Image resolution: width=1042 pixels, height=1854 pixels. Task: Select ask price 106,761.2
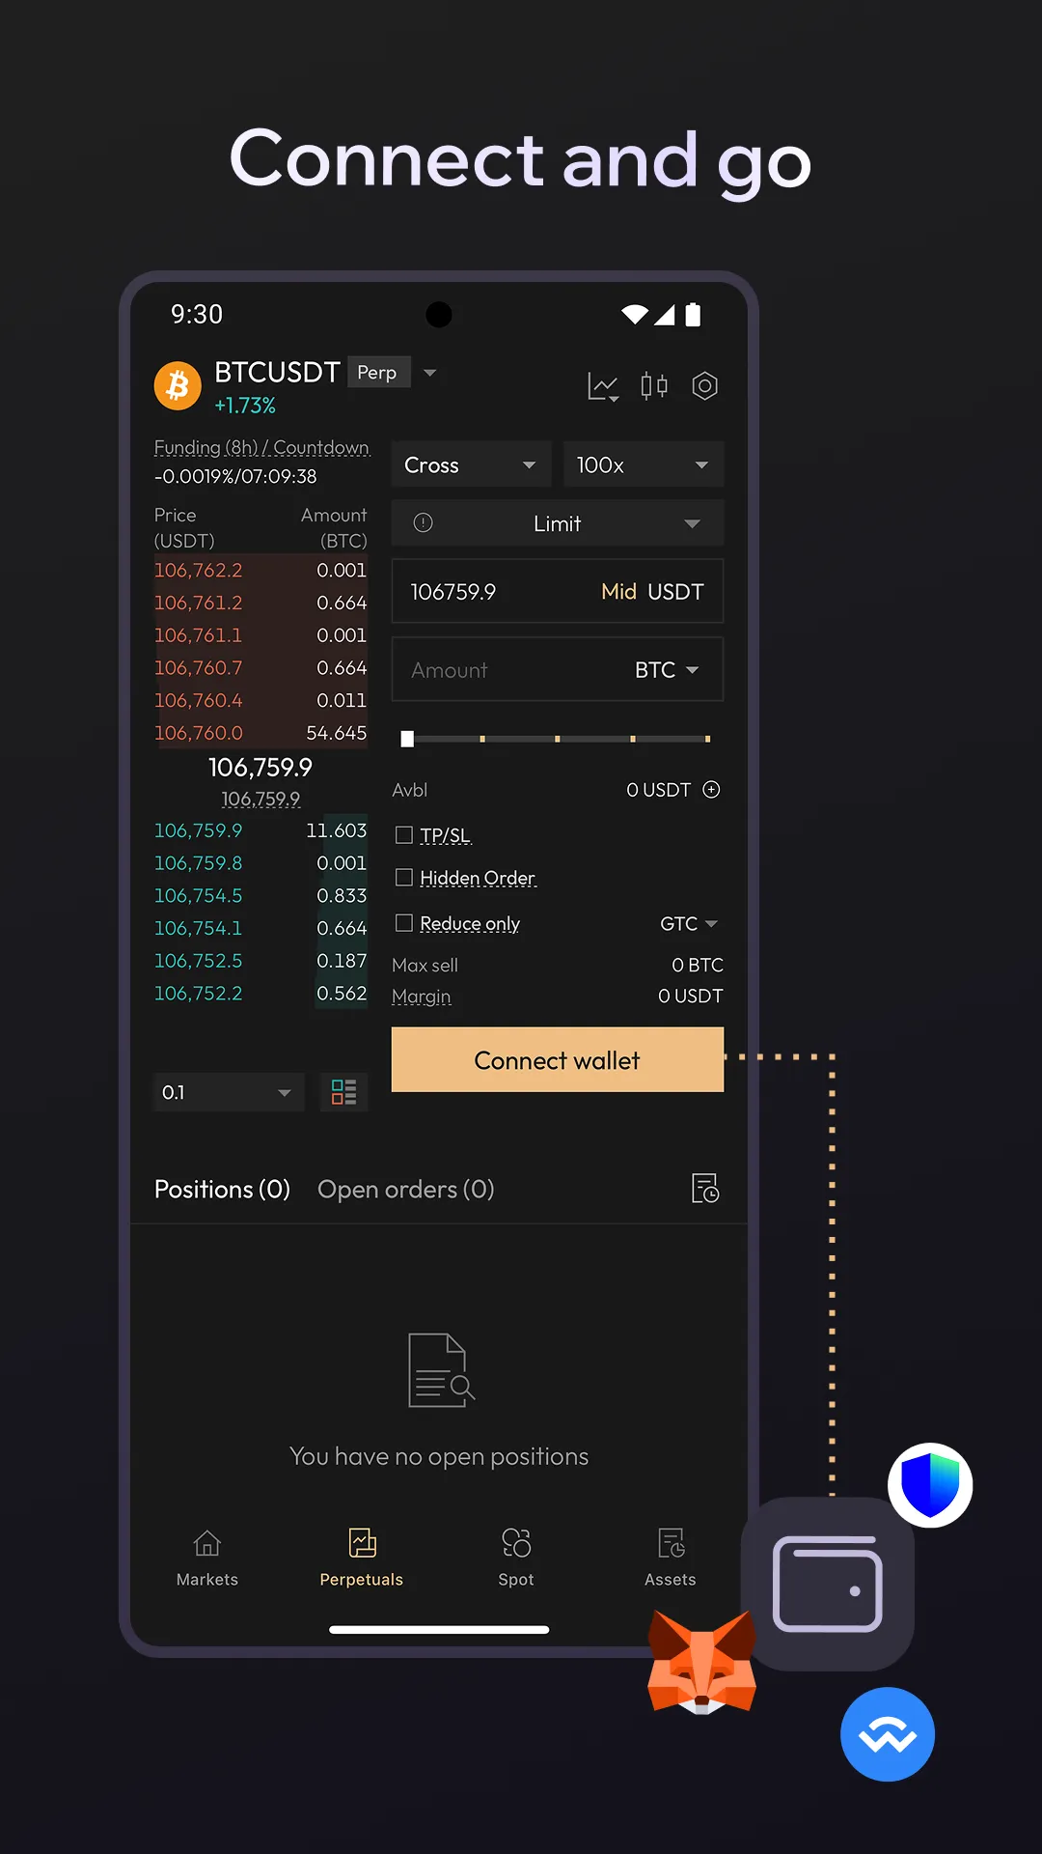[199, 603]
